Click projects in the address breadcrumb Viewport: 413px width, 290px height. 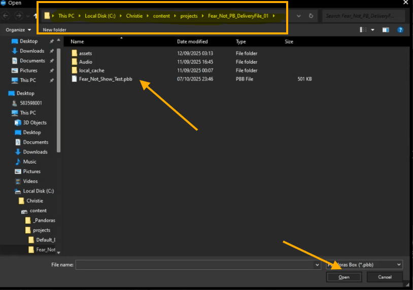tap(189, 16)
